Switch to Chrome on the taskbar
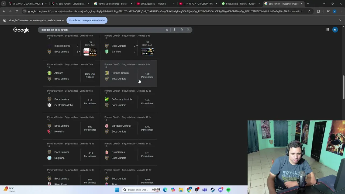This screenshot has width=345, height=194. (189, 190)
